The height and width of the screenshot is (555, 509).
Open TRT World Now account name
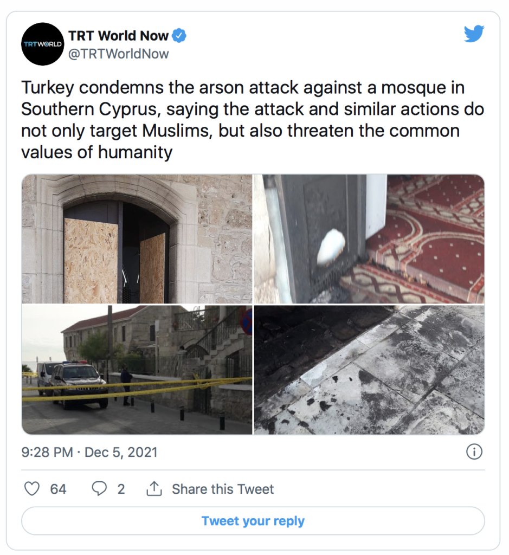118,36
